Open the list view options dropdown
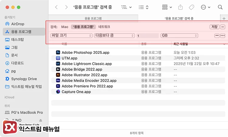This screenshot has width=228, height=137. pyautogui.click(x=126, y=7)
